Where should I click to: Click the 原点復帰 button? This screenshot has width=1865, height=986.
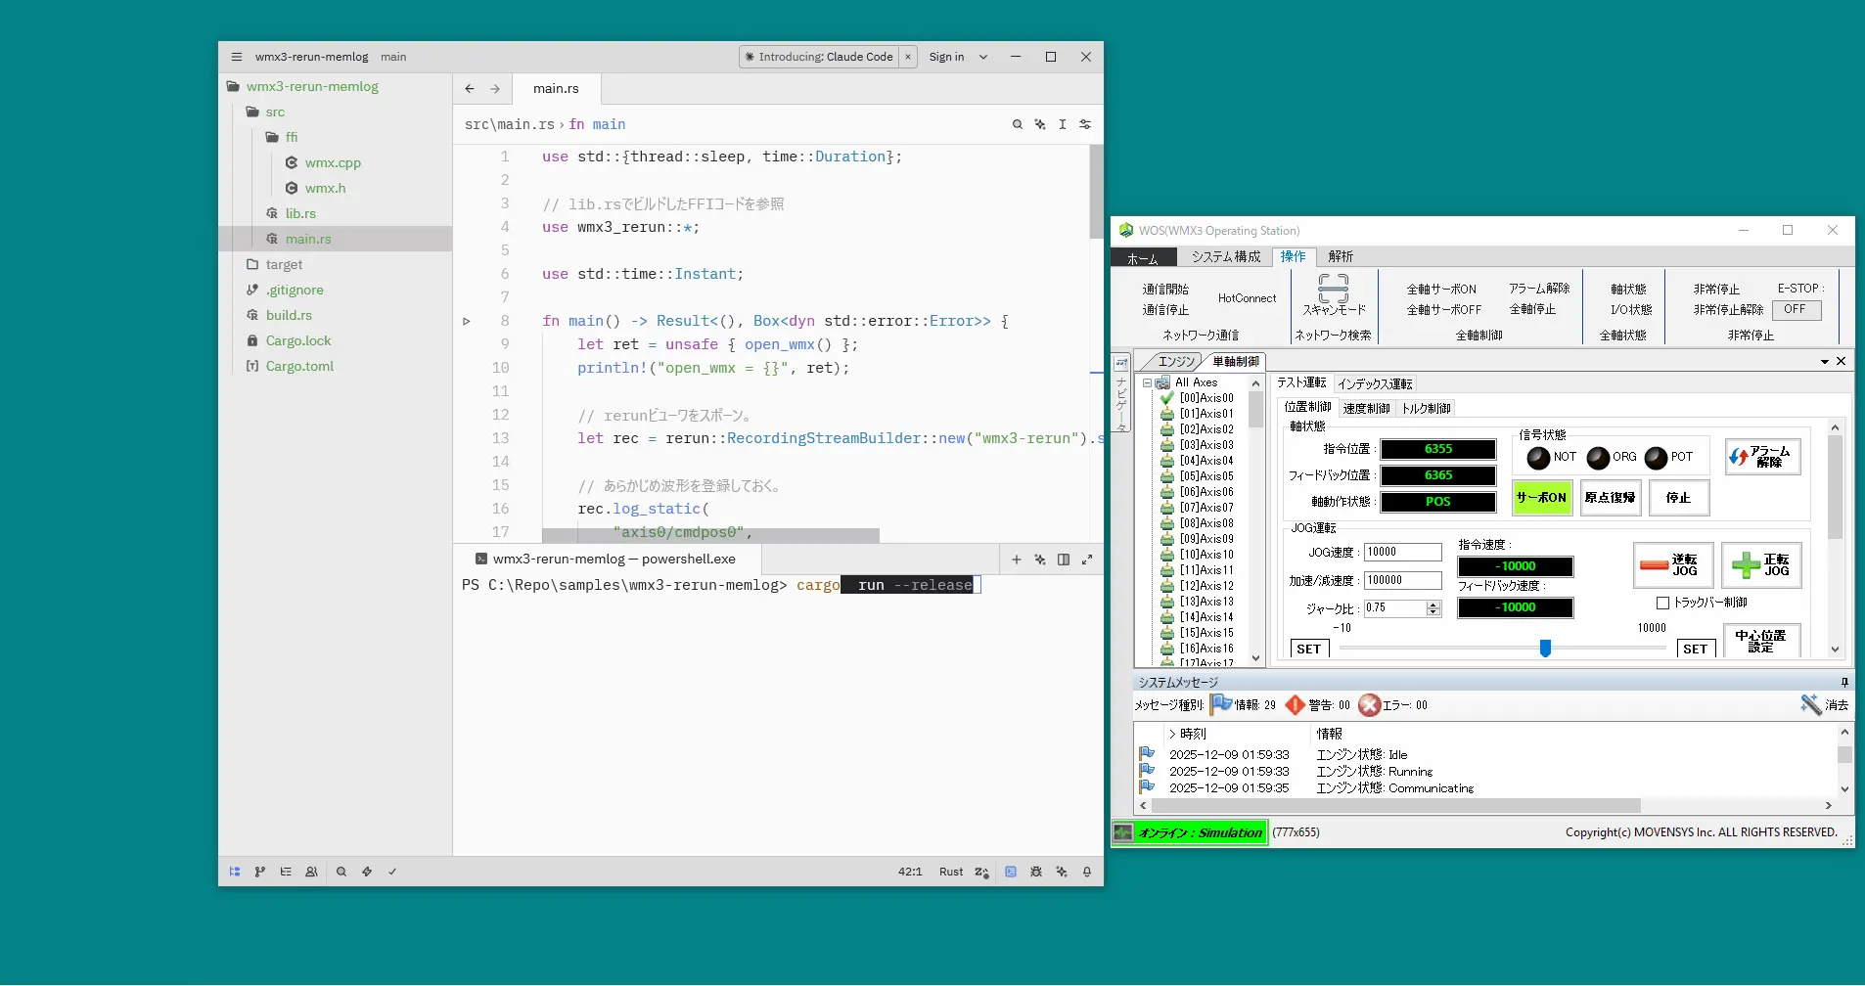(1610, 498)
